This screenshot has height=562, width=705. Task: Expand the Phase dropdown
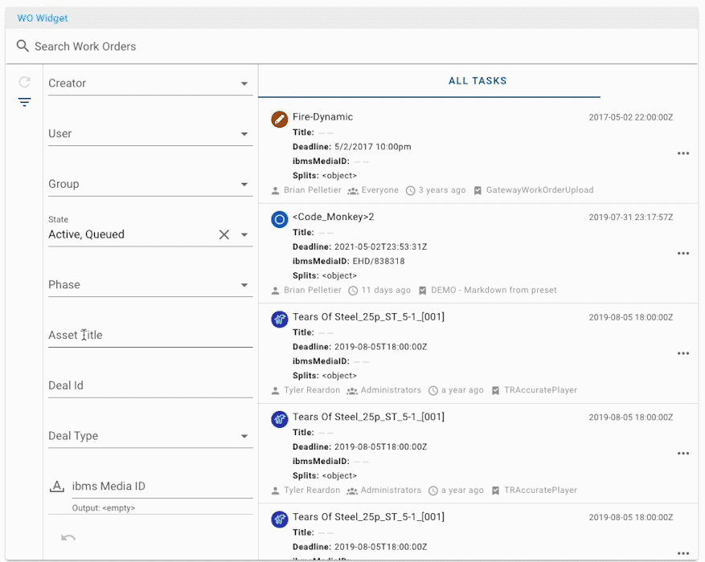point(150,285)
